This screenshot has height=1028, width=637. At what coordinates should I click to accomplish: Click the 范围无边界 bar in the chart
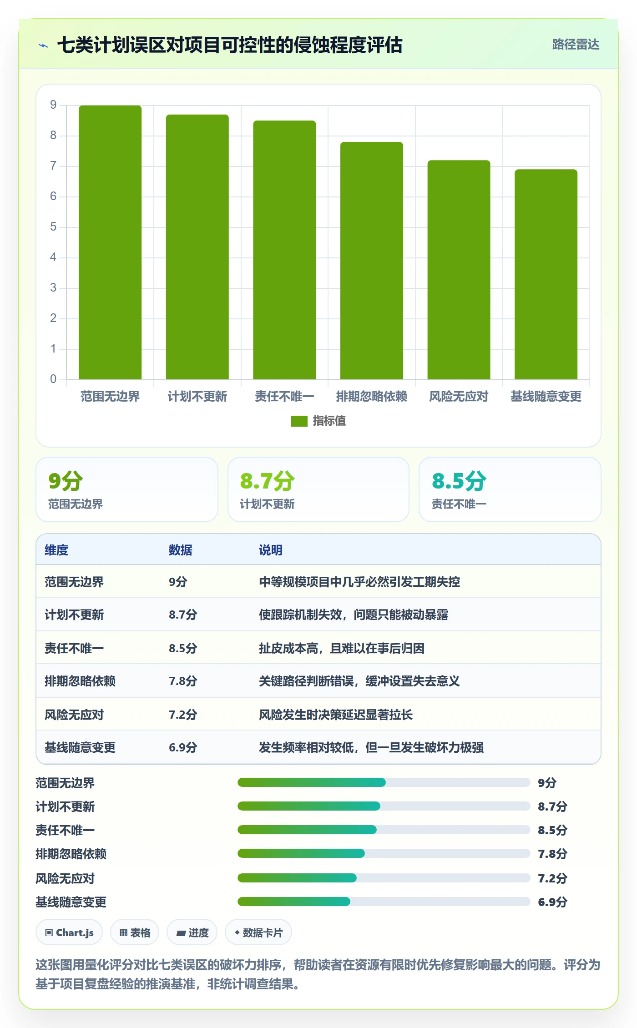pyautogui.click(x=110, y=242)
